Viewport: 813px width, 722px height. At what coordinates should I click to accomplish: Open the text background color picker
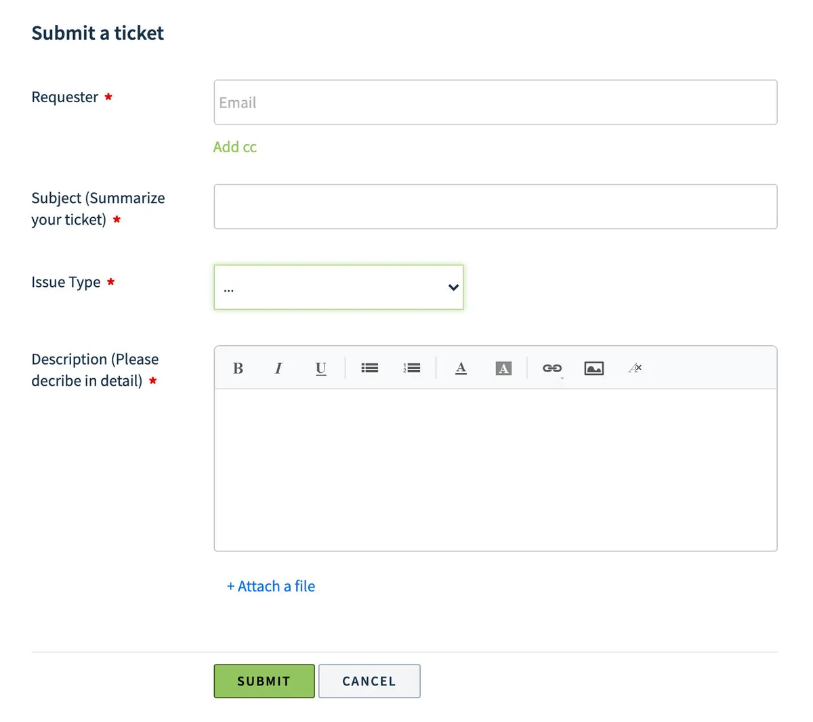tap(503, 368)
